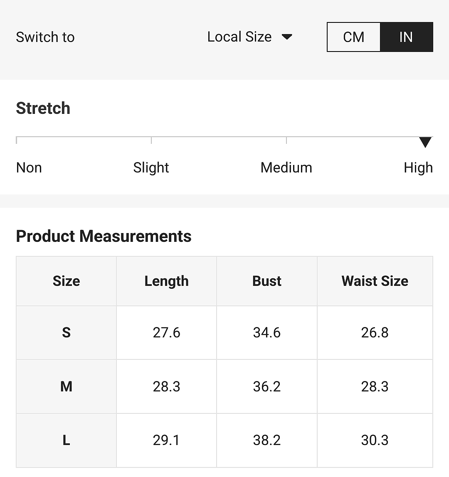
Task: Select the size M row header
Action: [x=67, y=386]
